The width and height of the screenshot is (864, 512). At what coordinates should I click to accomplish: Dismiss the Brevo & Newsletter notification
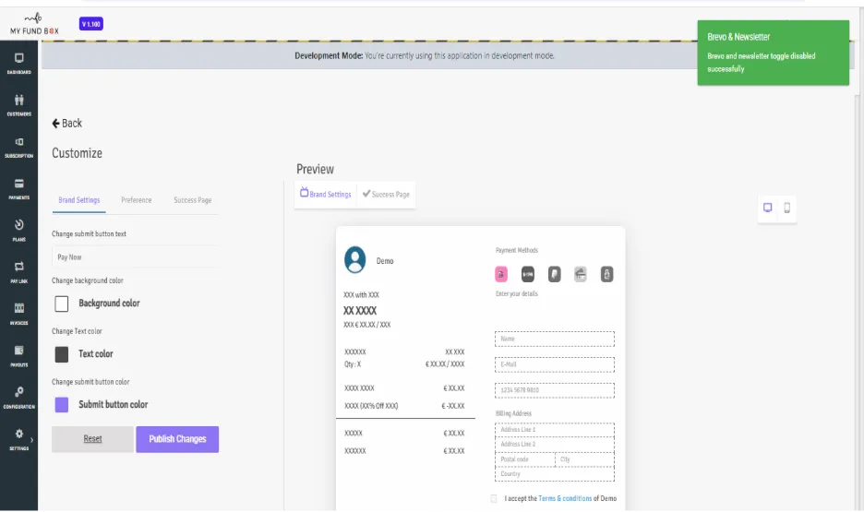[x=774, y=53]
